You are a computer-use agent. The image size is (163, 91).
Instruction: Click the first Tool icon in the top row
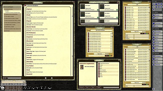click(154, 4)
